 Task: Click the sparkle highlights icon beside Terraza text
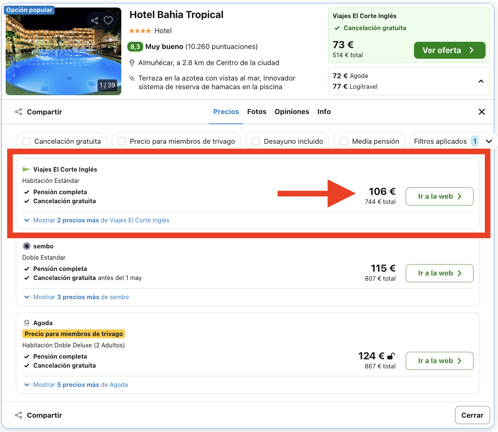131,78
